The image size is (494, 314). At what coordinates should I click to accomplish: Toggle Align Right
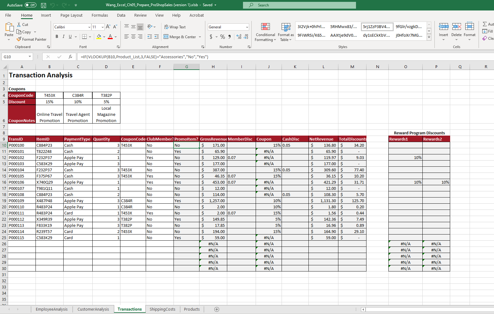click(140, 37)
